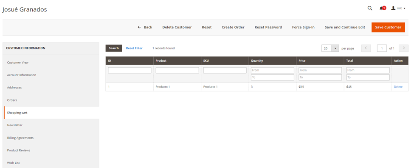Viewport: 414px width, 168px height.
Task: Open the search magnifier icon
Action: [370, 8]
